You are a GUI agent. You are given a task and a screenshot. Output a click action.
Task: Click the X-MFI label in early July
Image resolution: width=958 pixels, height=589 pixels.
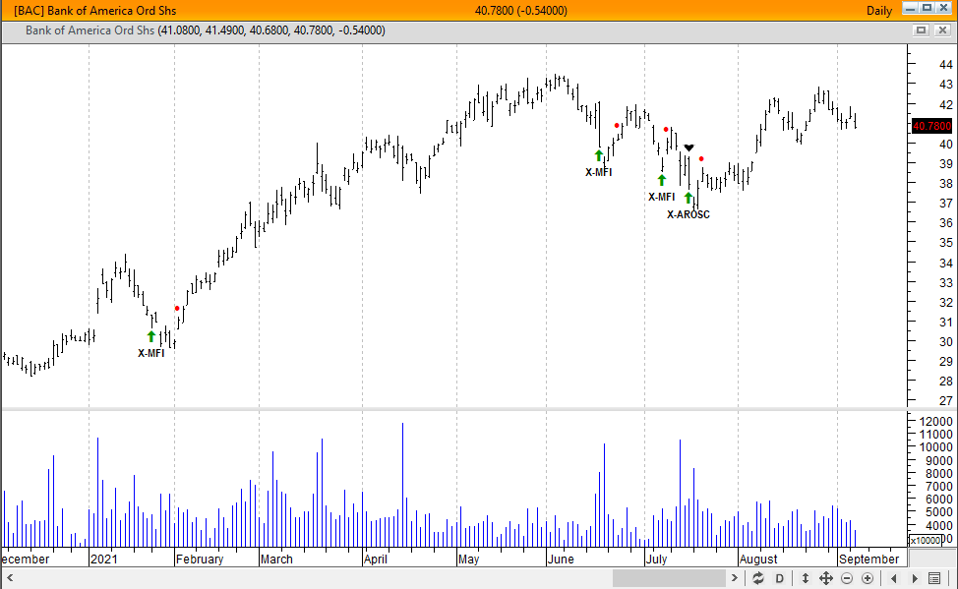tap(662, 197)
